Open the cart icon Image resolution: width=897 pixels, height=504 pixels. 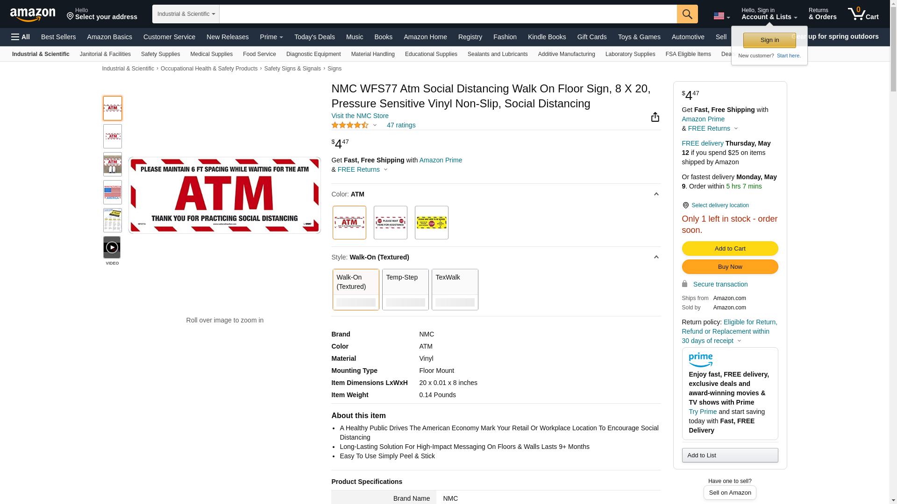tap(862, 14)
